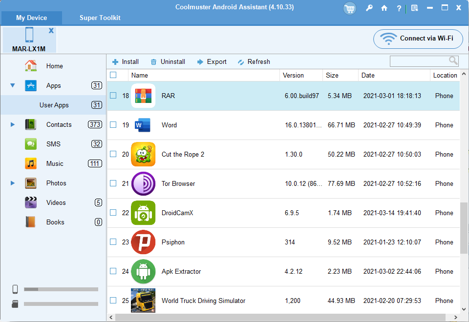This screenshot has width=469, height=322.
Task: Click the Books icon in sidebar
Action: [31, 222]
